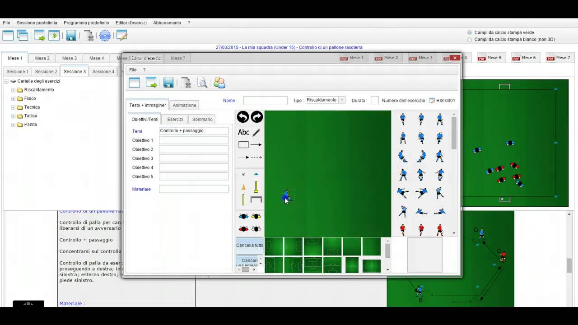Select Campi da calcio stampa bianco option
Screen dimensions: 578x325
470,39
